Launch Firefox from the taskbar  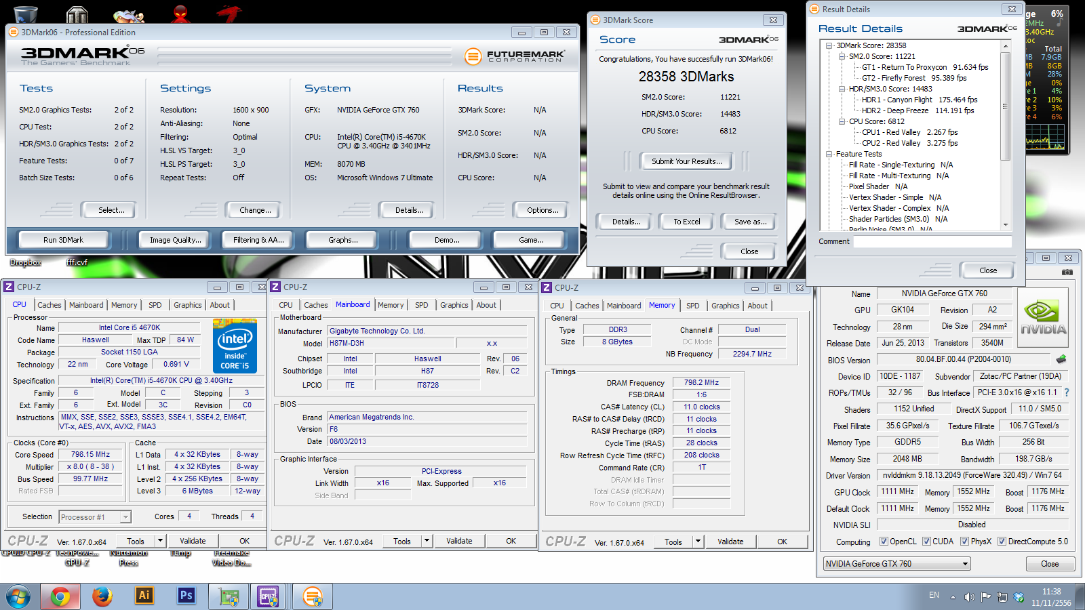(x=102, y=596)
